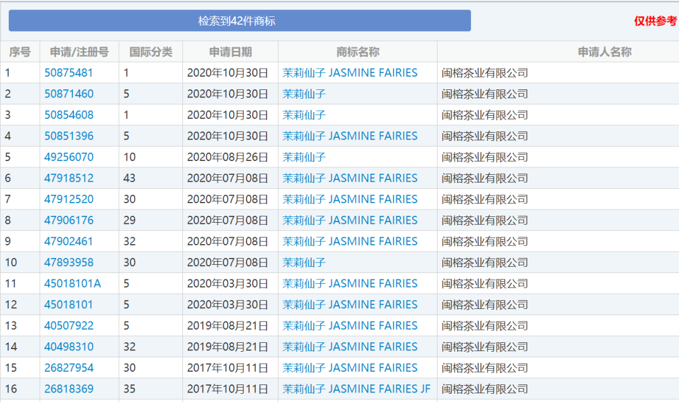Select applicant 闽榕茶业有限公司 in row 16
Viewport: 679px width, 402px height.
click(485, 389)
